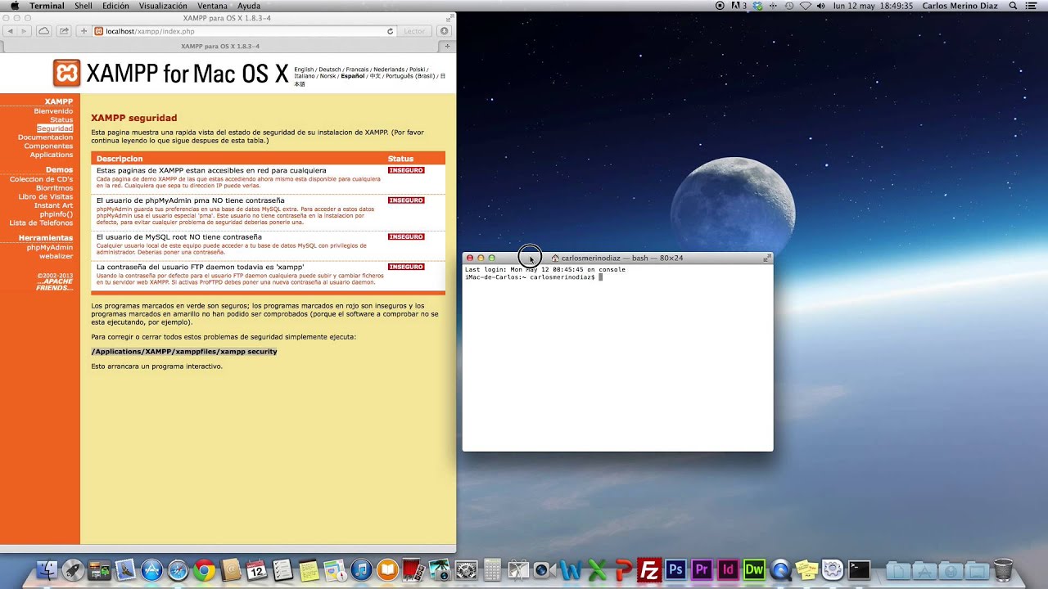The image size is (1048, 589).
Task: Open Coleccion de CD's demo
Action: tap(41, 179)
